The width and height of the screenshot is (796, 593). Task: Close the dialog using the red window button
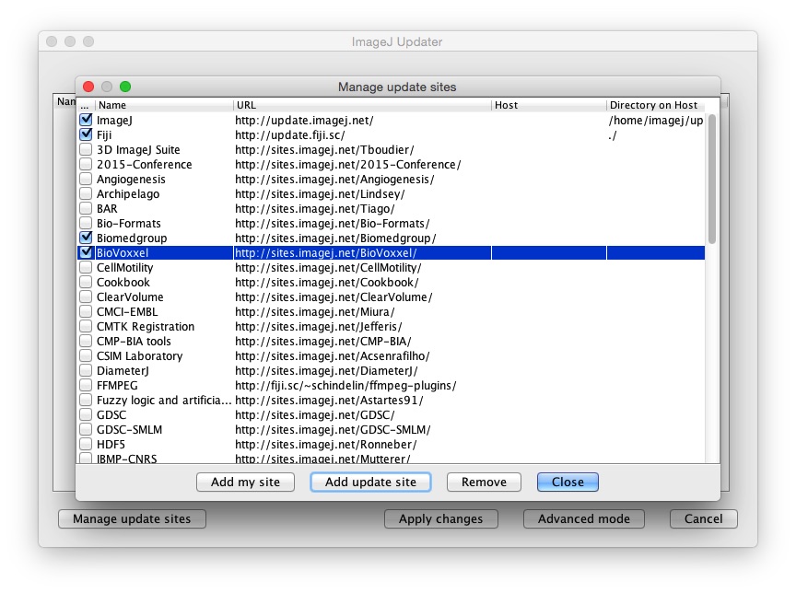pyautogui.click(x=88, y=87)
